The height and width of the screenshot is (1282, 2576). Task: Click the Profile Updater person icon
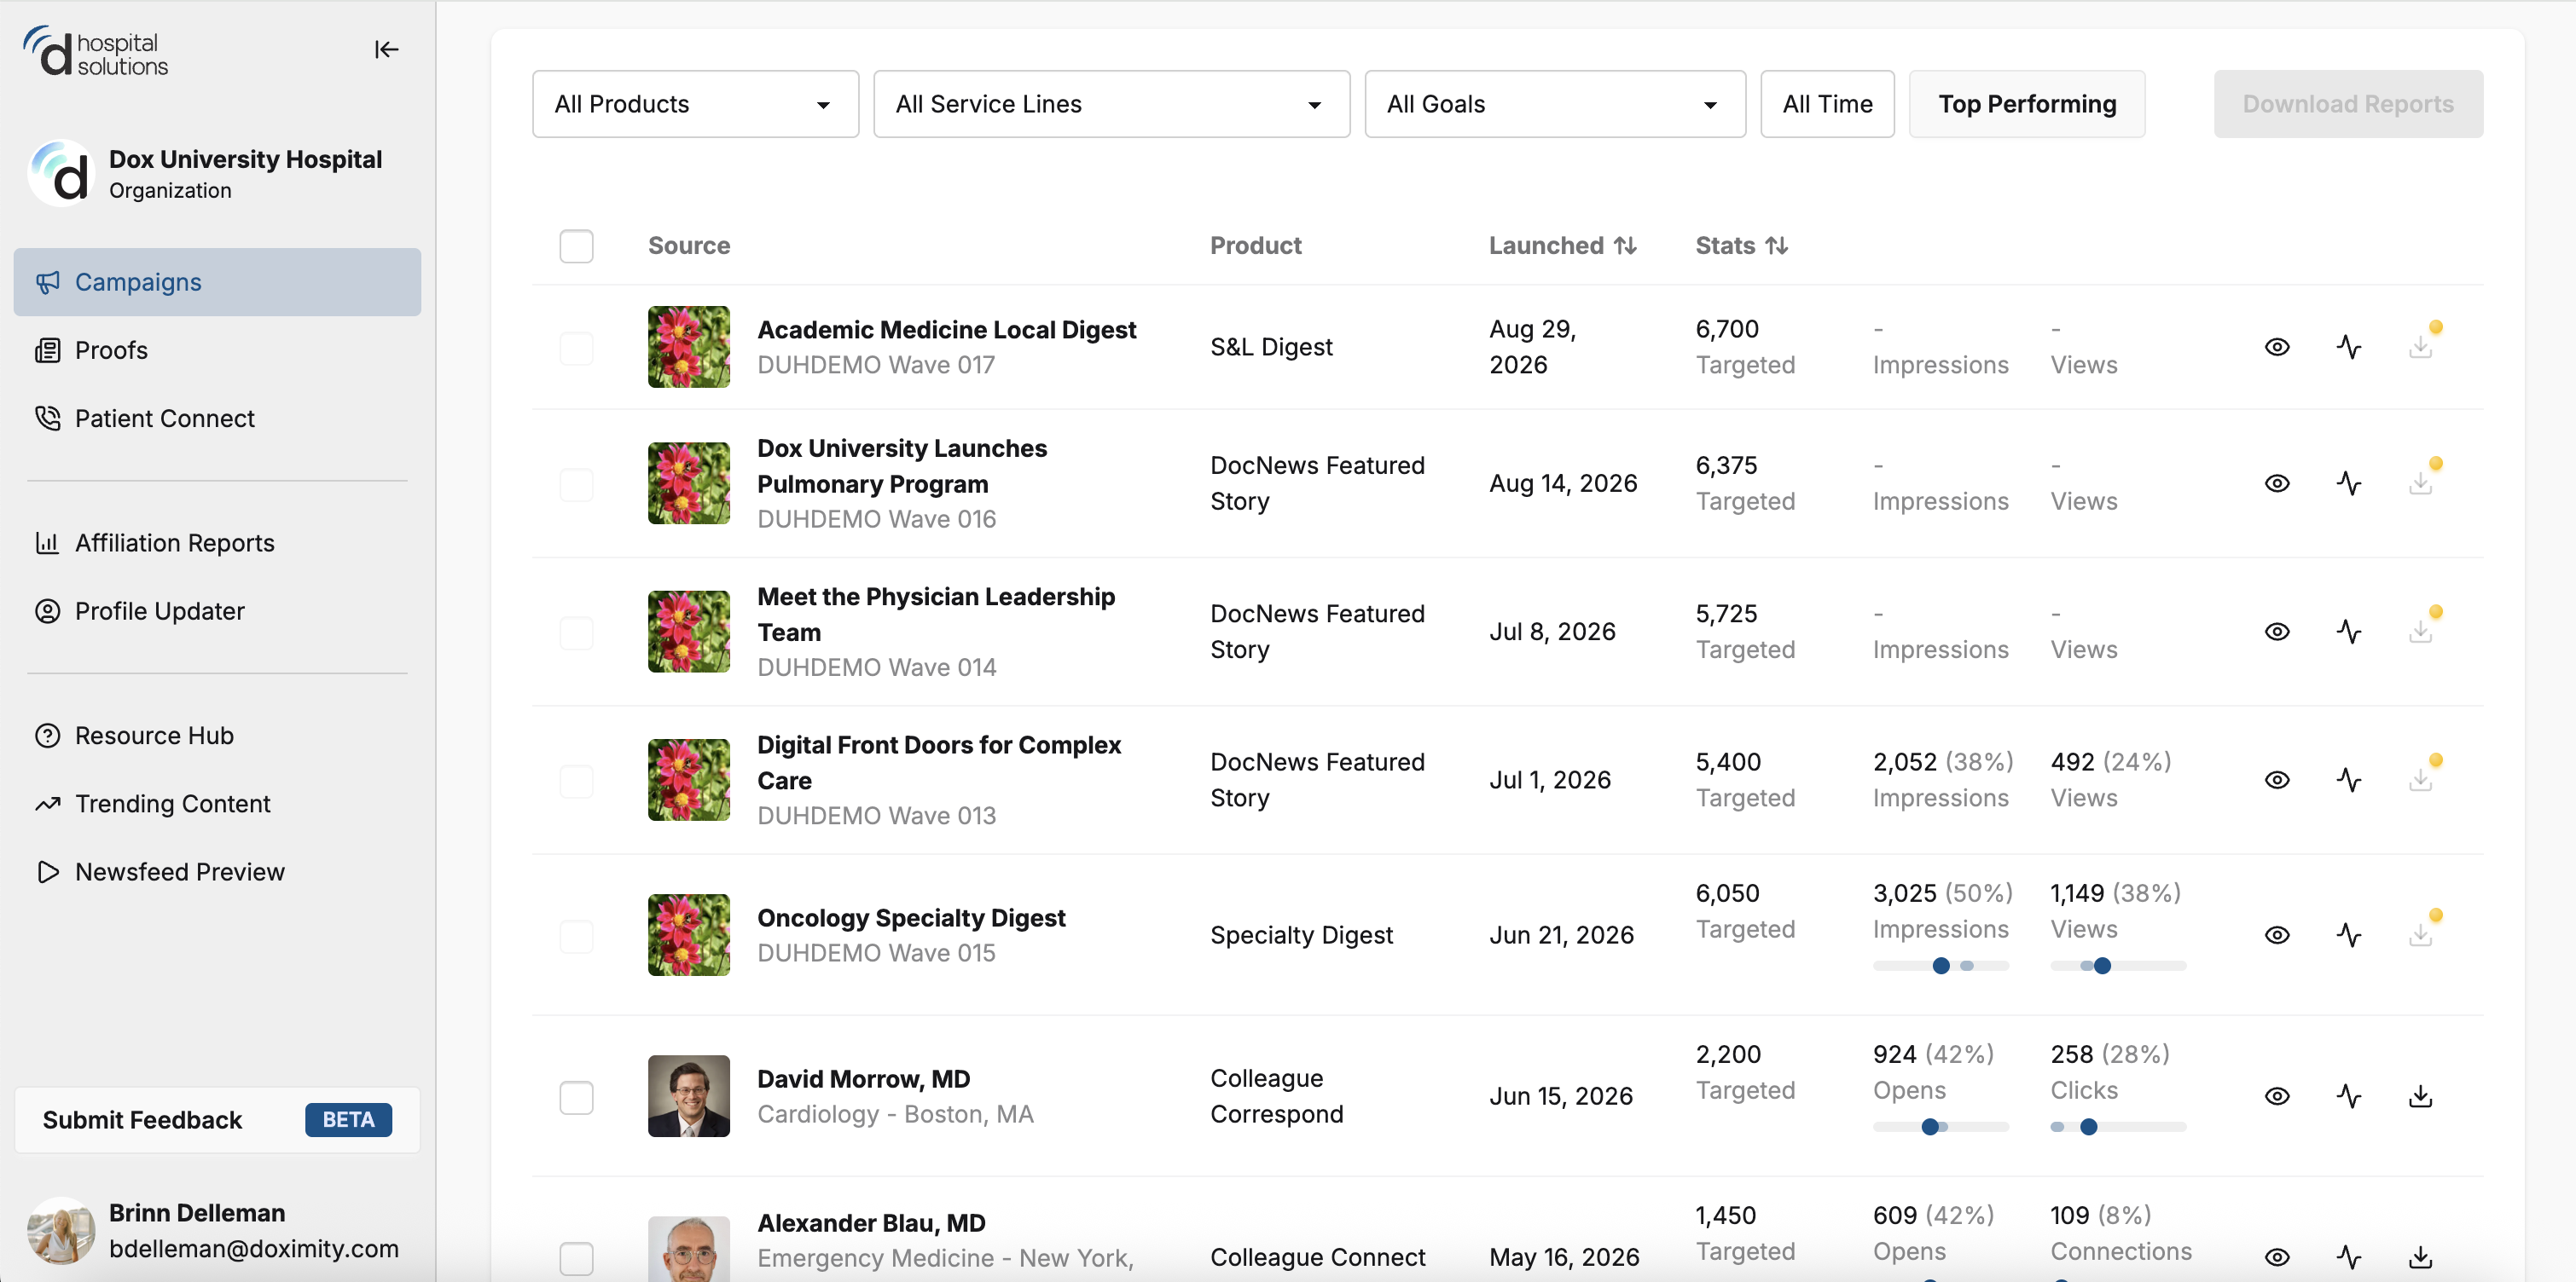(48, 611)
